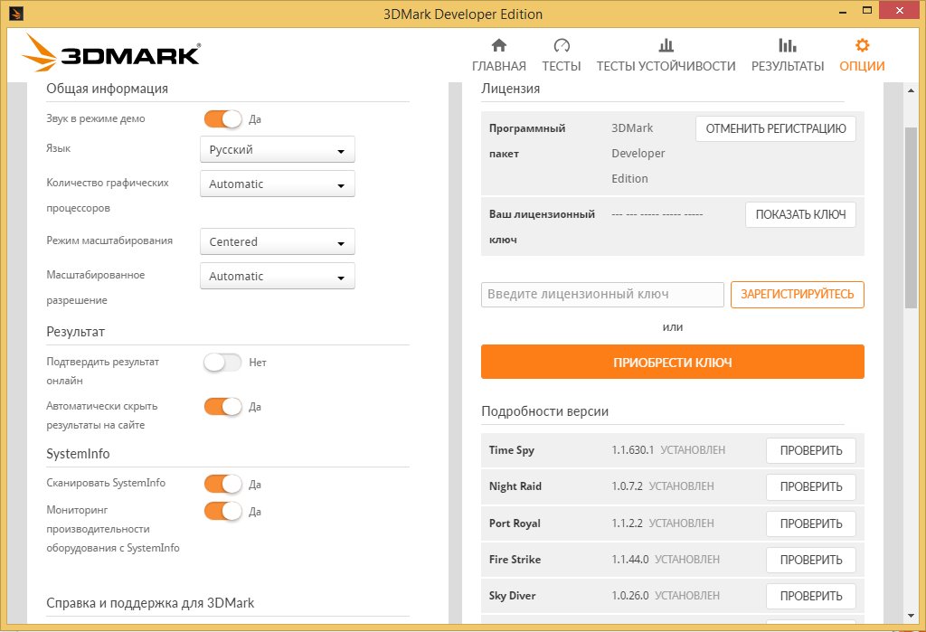
Task: Click the Fire Strike version 1.1.44.0
Action: (x=630, y=559)
